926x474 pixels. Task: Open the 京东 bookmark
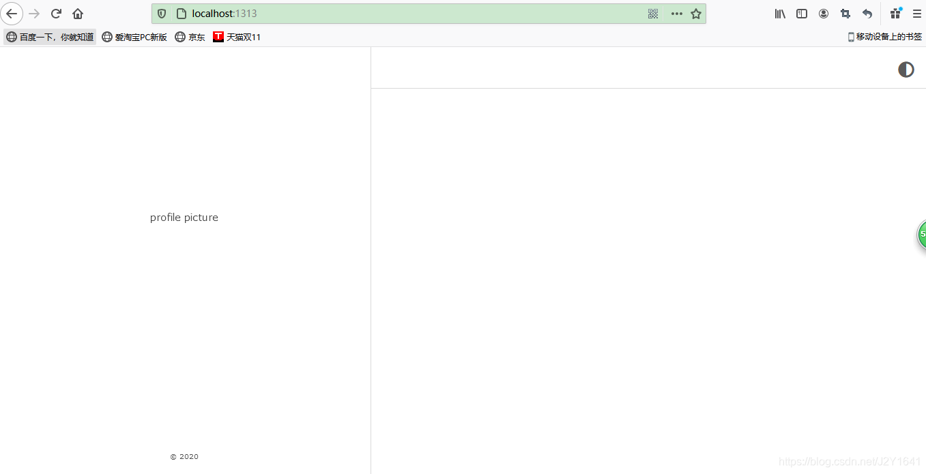click(x=190, y=37)
